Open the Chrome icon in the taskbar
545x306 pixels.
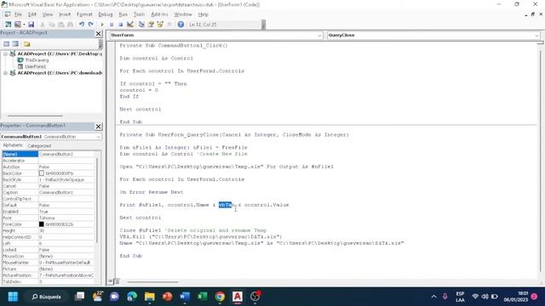pyautogui.click(x=220, y=297)
